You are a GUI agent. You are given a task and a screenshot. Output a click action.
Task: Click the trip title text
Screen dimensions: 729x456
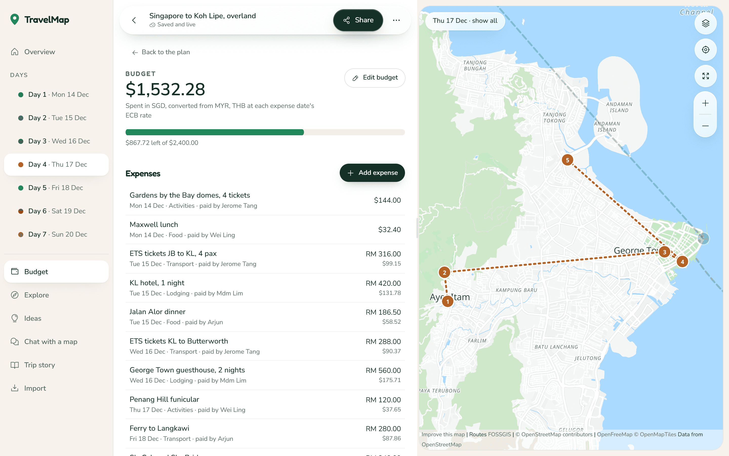point(202,16)
